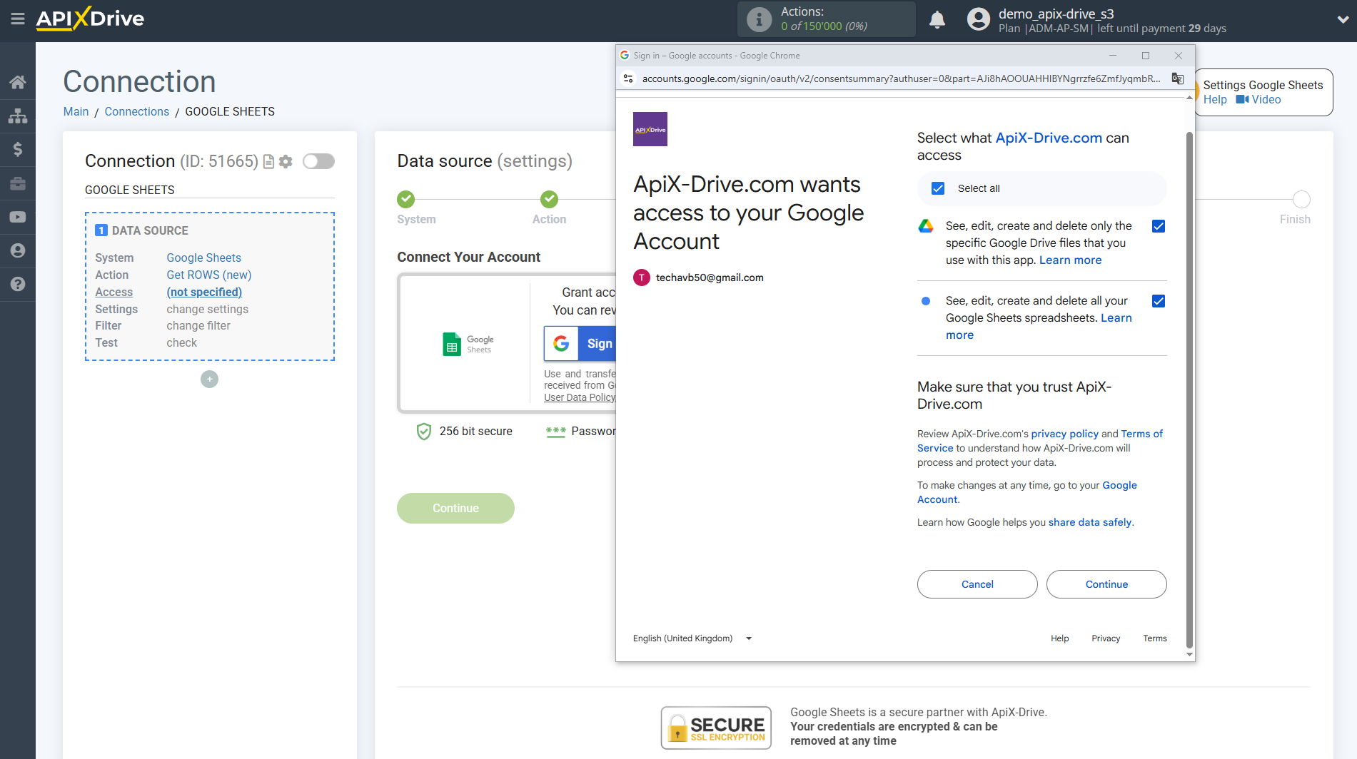The height and width of the screenshot is (759, 1357).
Task: Open the User Data Policy link
Action: click(580, 397)
